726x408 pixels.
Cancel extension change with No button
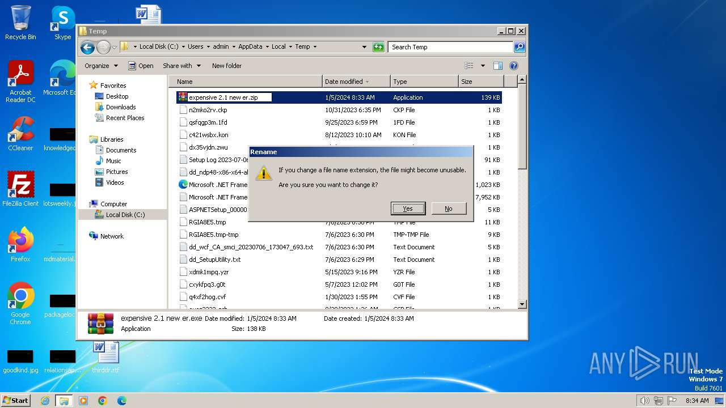coord(449,209)
